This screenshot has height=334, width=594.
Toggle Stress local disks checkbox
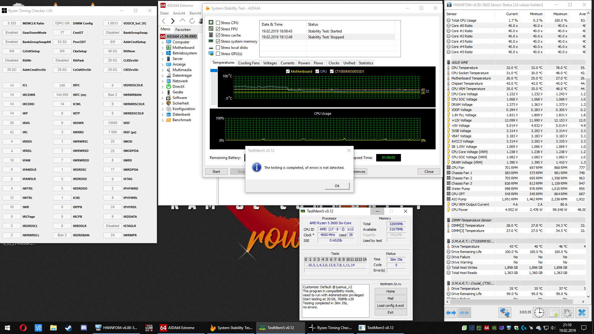(218, 48)
